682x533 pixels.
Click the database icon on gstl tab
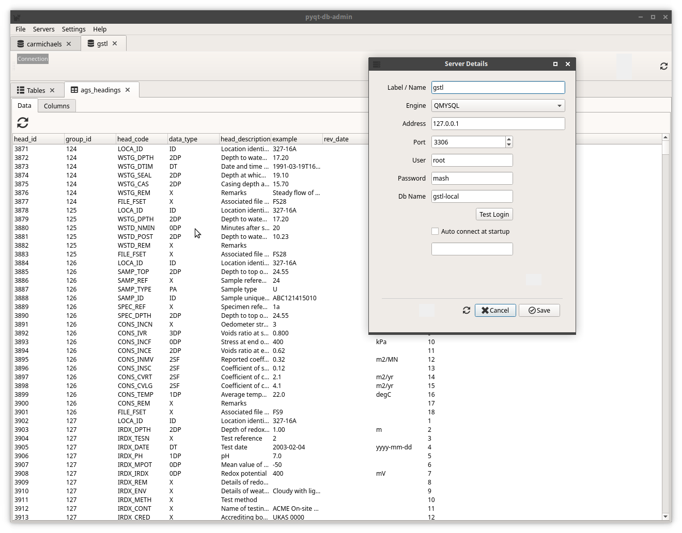(91, 43)
